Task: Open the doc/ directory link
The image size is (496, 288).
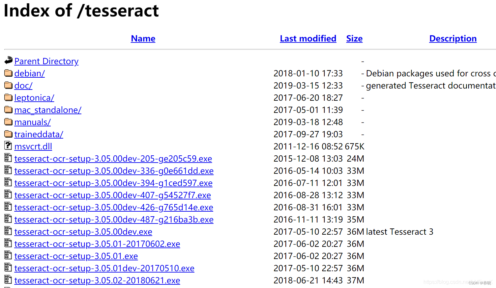Action: pyautogui.click(x=23, y=86)
